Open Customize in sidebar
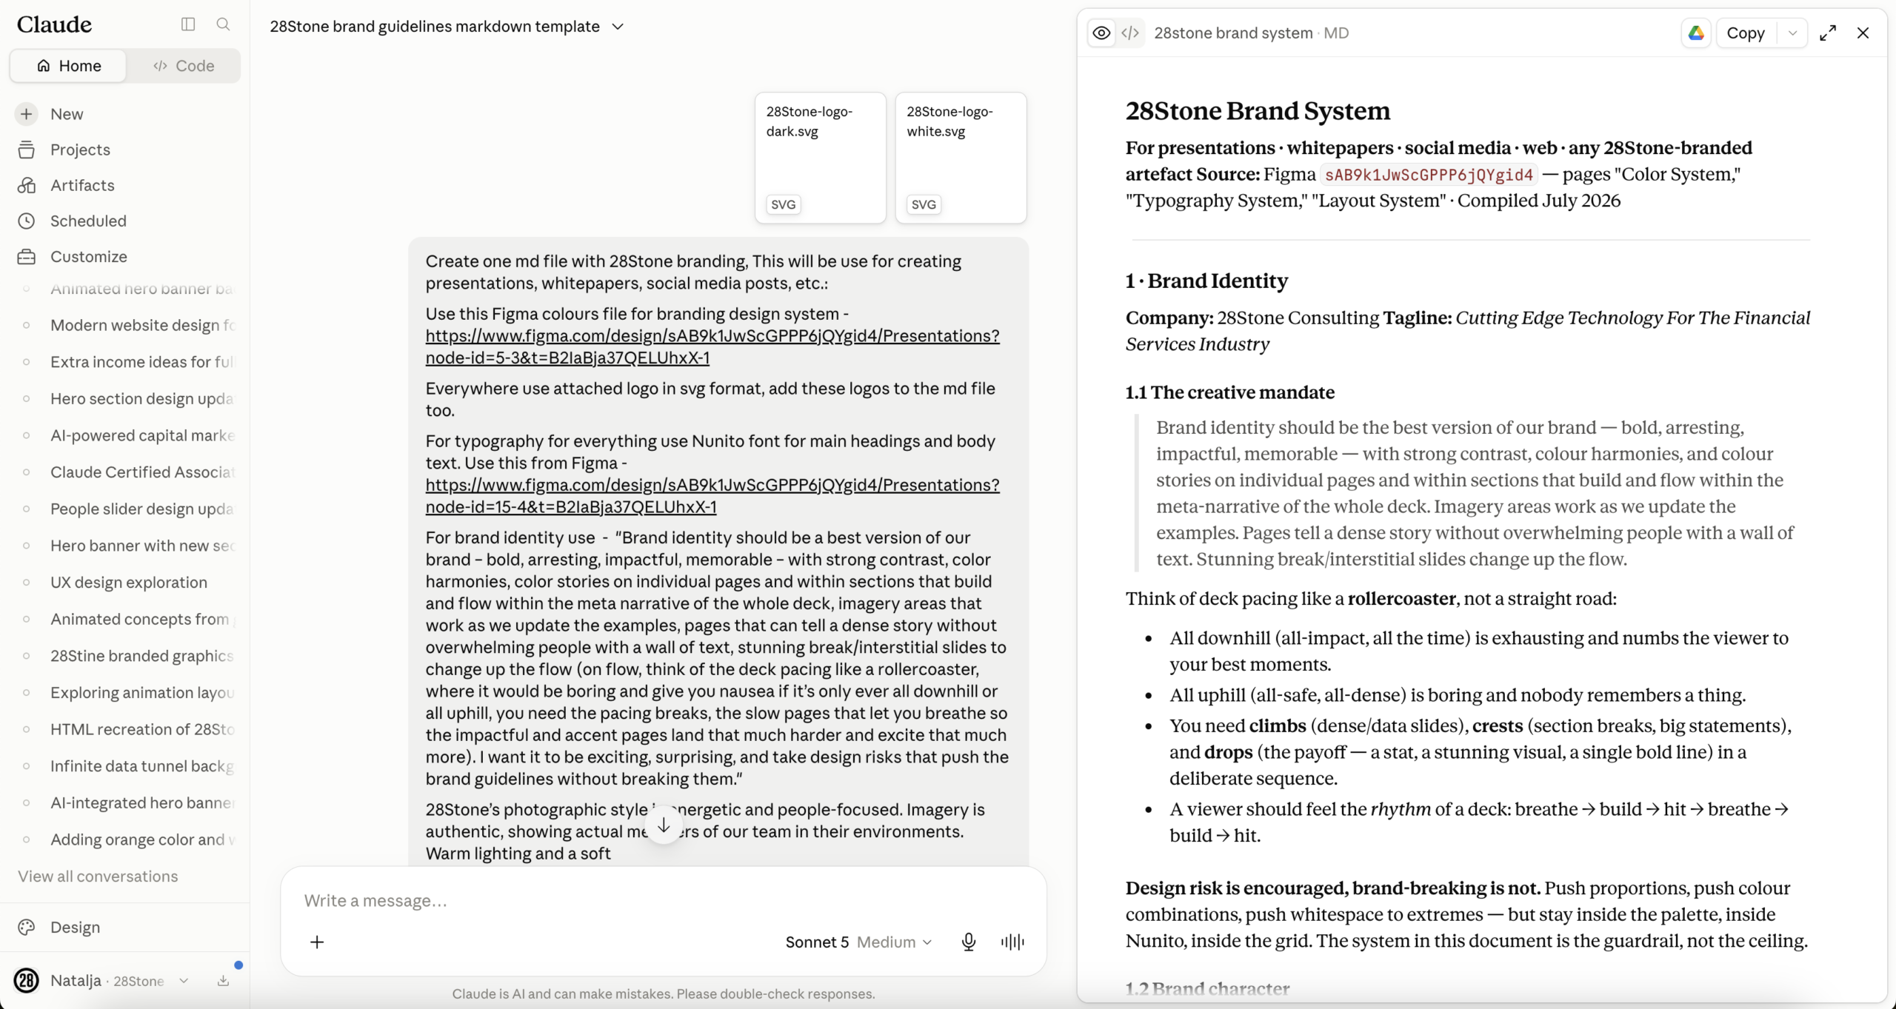 [x=124, y=256]
